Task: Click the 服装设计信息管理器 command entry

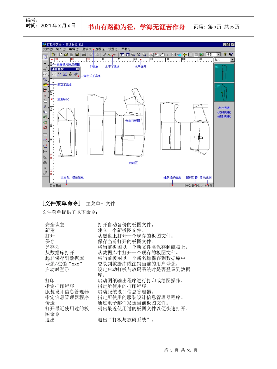Action: pyautogui.click(x=67, y=292)
